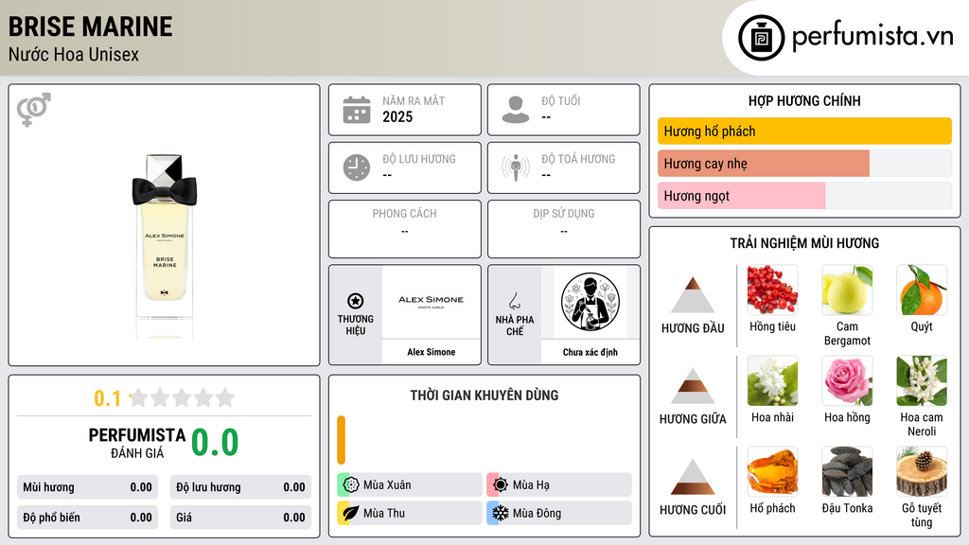Open the Hổ phách note image
This screenshot has width=969, height=545.
point(772,471)
